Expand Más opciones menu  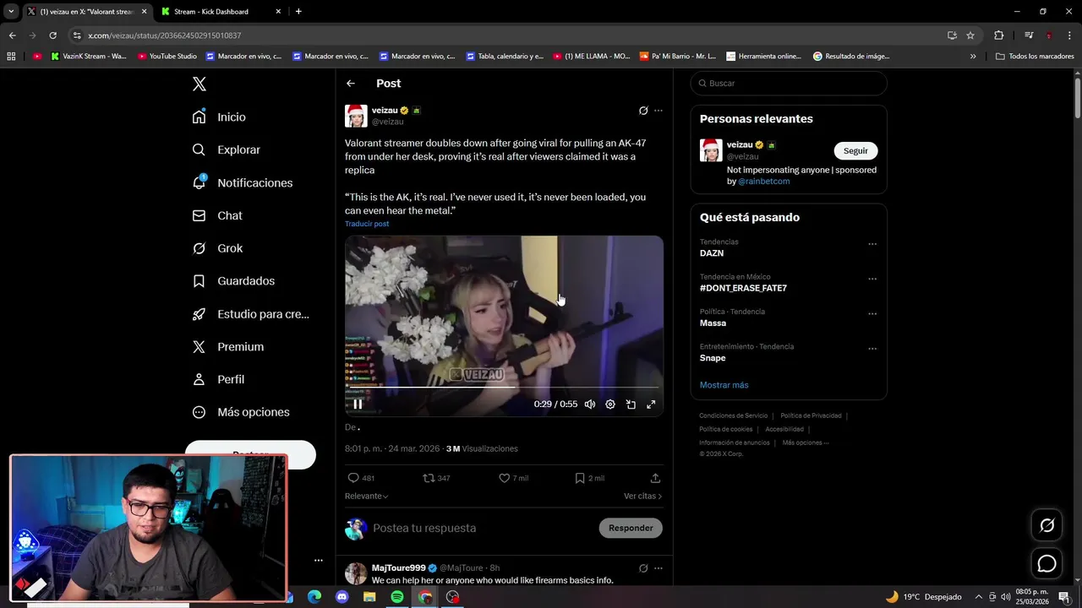click(241, 412)
